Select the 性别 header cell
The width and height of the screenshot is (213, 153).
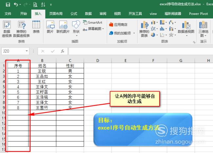point(70,66)
